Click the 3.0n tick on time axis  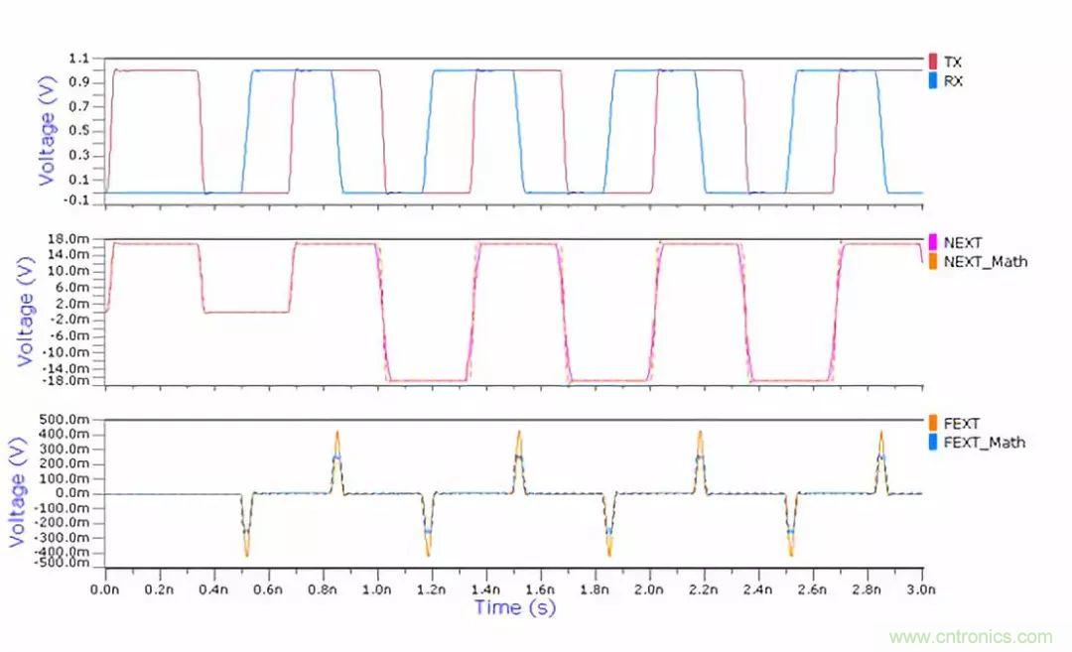(922, 587)
